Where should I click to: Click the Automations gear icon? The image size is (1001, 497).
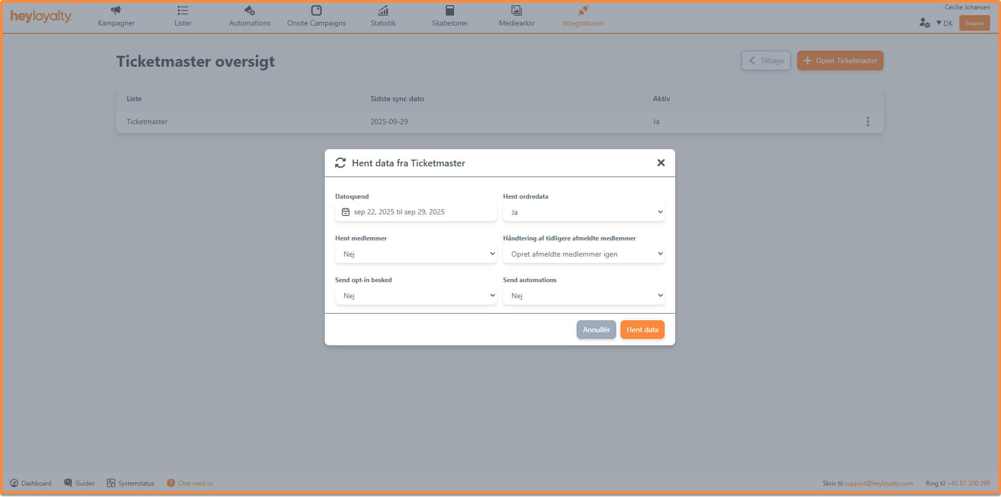(249, 10)
